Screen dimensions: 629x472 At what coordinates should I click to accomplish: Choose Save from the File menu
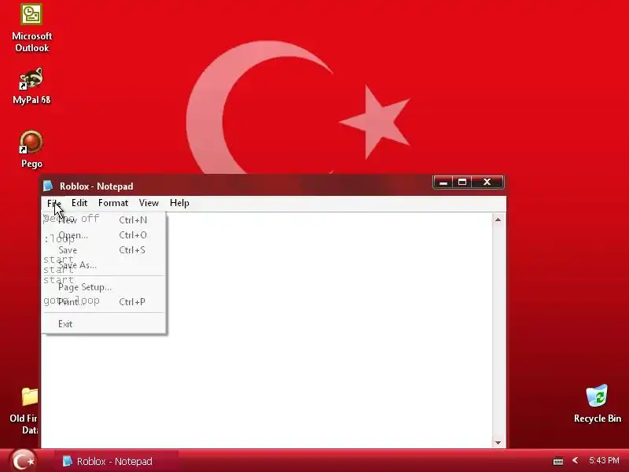pos(105,250)
